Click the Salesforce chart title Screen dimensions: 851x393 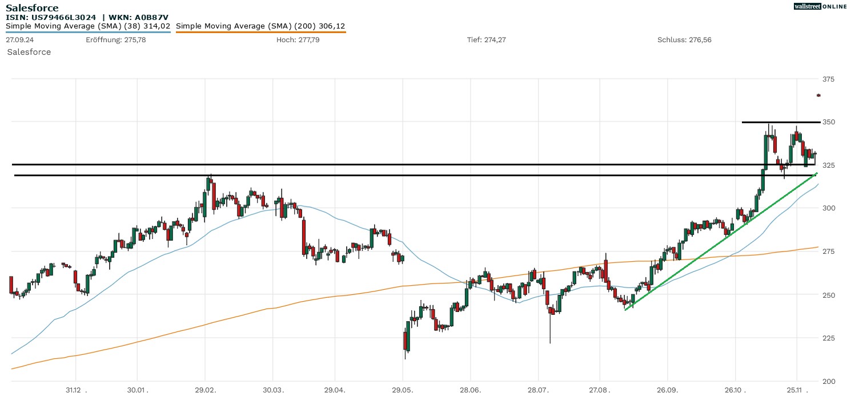[32, 8]
